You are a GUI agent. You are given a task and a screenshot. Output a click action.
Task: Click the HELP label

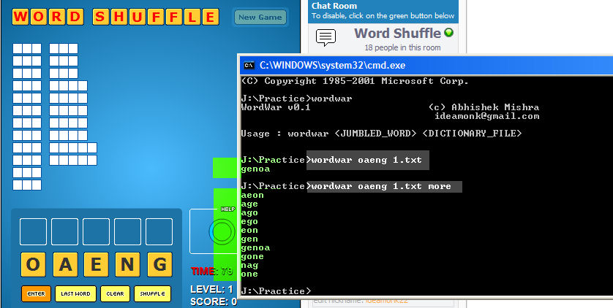coord(228,209)
